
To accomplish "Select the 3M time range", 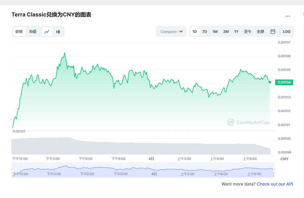I will (x=226, y=31).
